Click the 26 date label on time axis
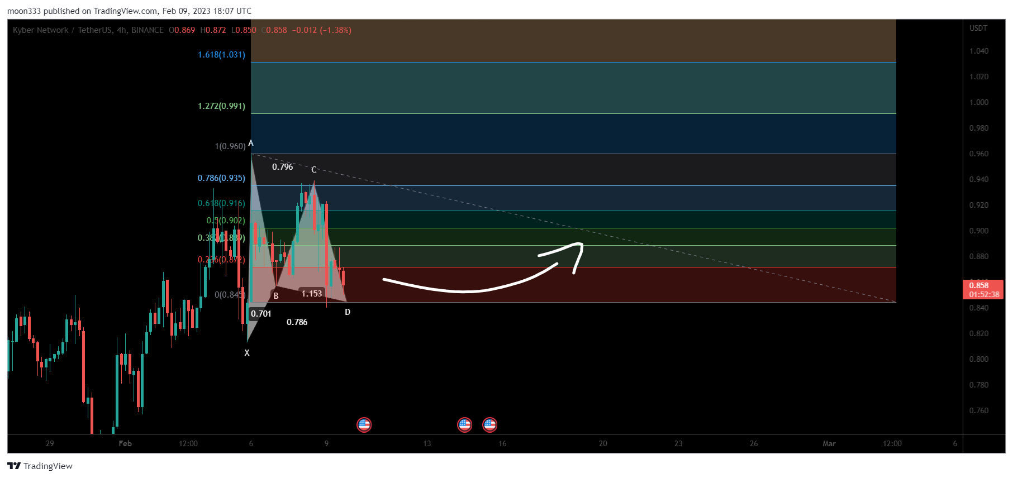Viewport: 1013px width, 478px height. point(754,443)
